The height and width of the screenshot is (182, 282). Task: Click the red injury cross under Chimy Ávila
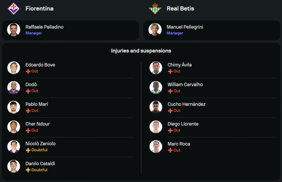click(170, 71)
